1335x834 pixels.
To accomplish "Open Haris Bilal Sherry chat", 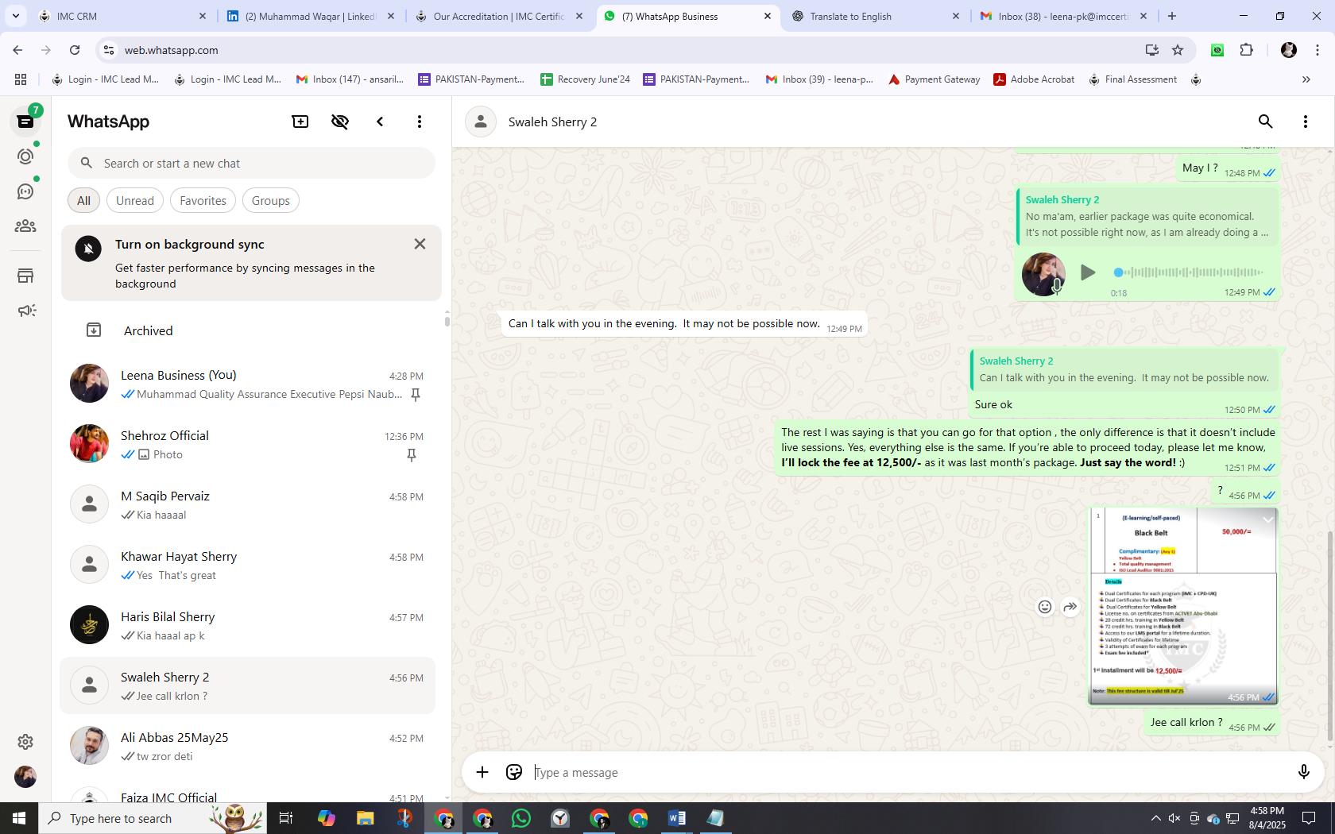I will click(x=248, y=625).
